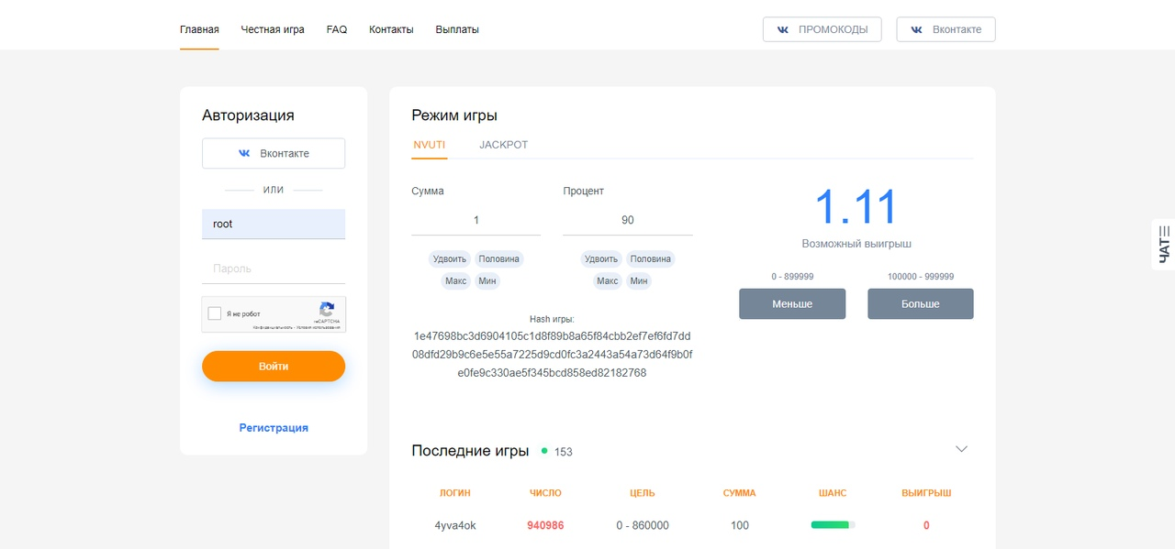This screenshot has height=549, width=1175.
Task: Open the FAQ page
Action: [337, 29]
